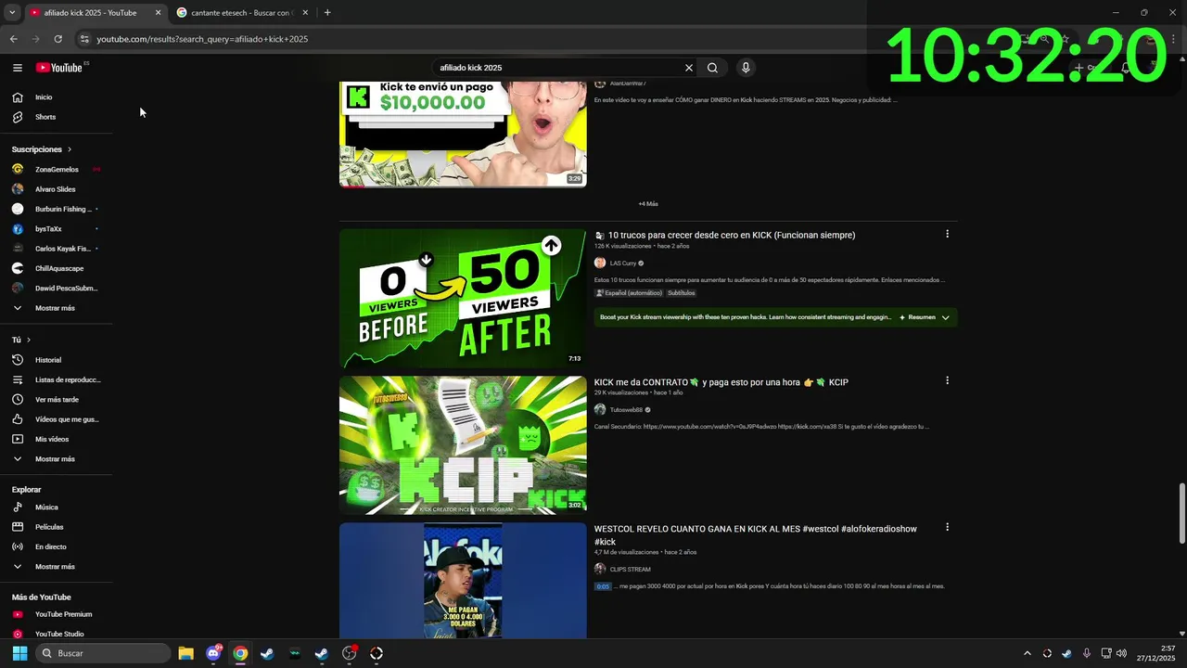The height and width of the screenshot is (668, 1187).
Task: Open KICK me da CONTRATO video title
Action: (721, 382)
